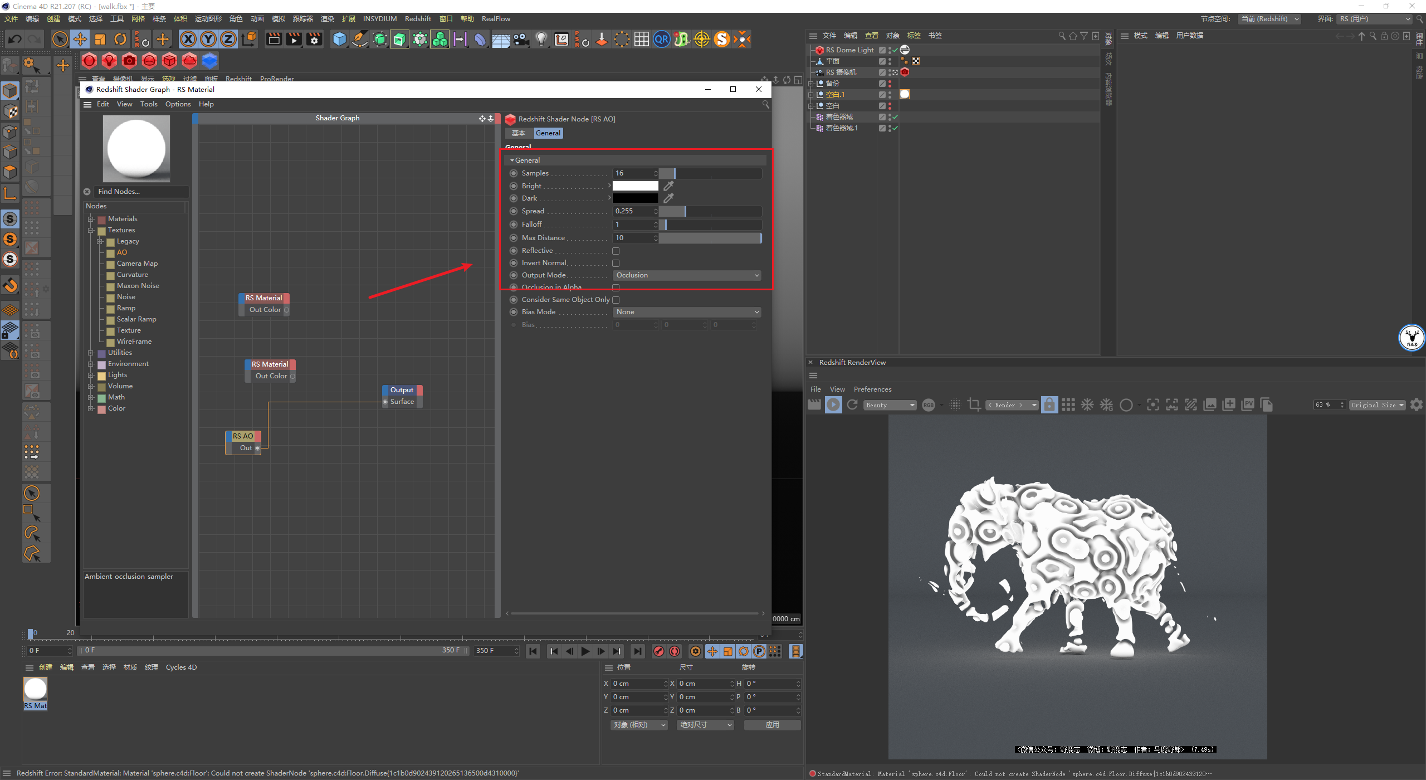Expand the Utilities node folder
This screenshot has height=780, width=1426.
click(x=91, y=353)
